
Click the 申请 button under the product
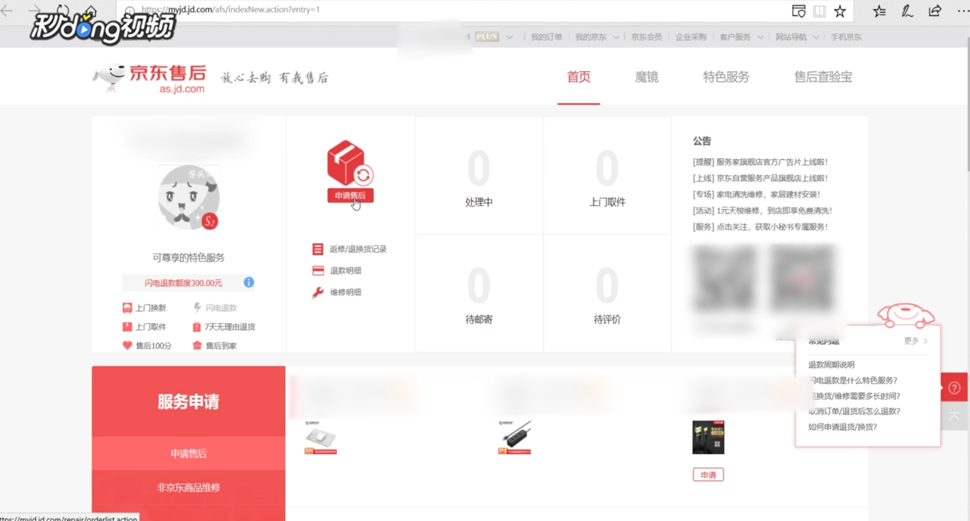point(708,475)
